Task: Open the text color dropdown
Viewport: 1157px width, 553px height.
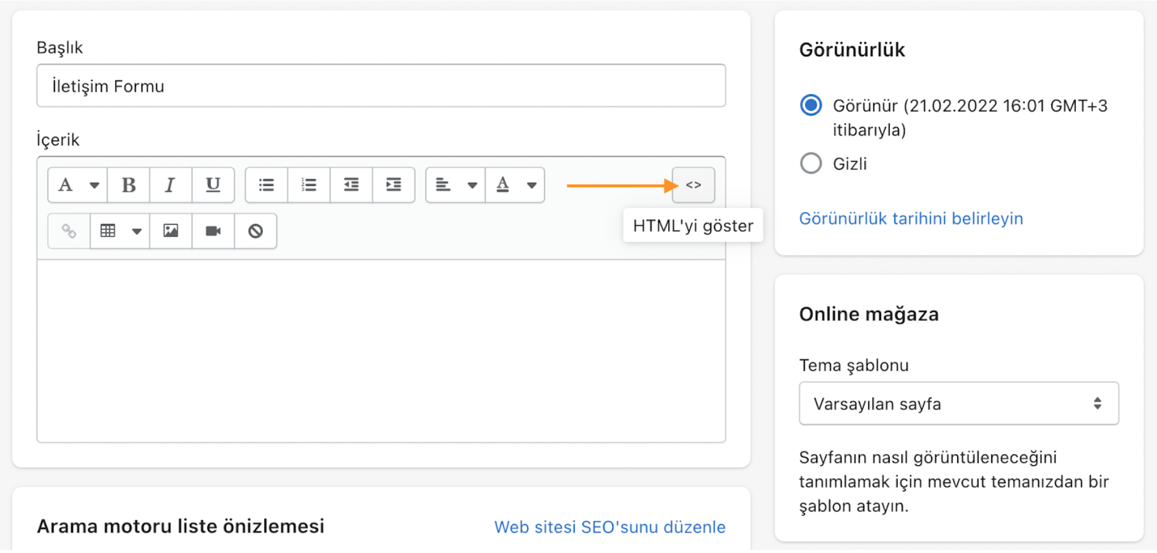Action: [515, 185]
